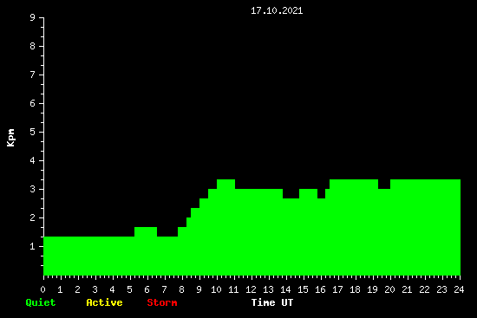The image size is (477, 318).
Task: Click the green peak step above hour 10
Action: [x=226, y=184]
